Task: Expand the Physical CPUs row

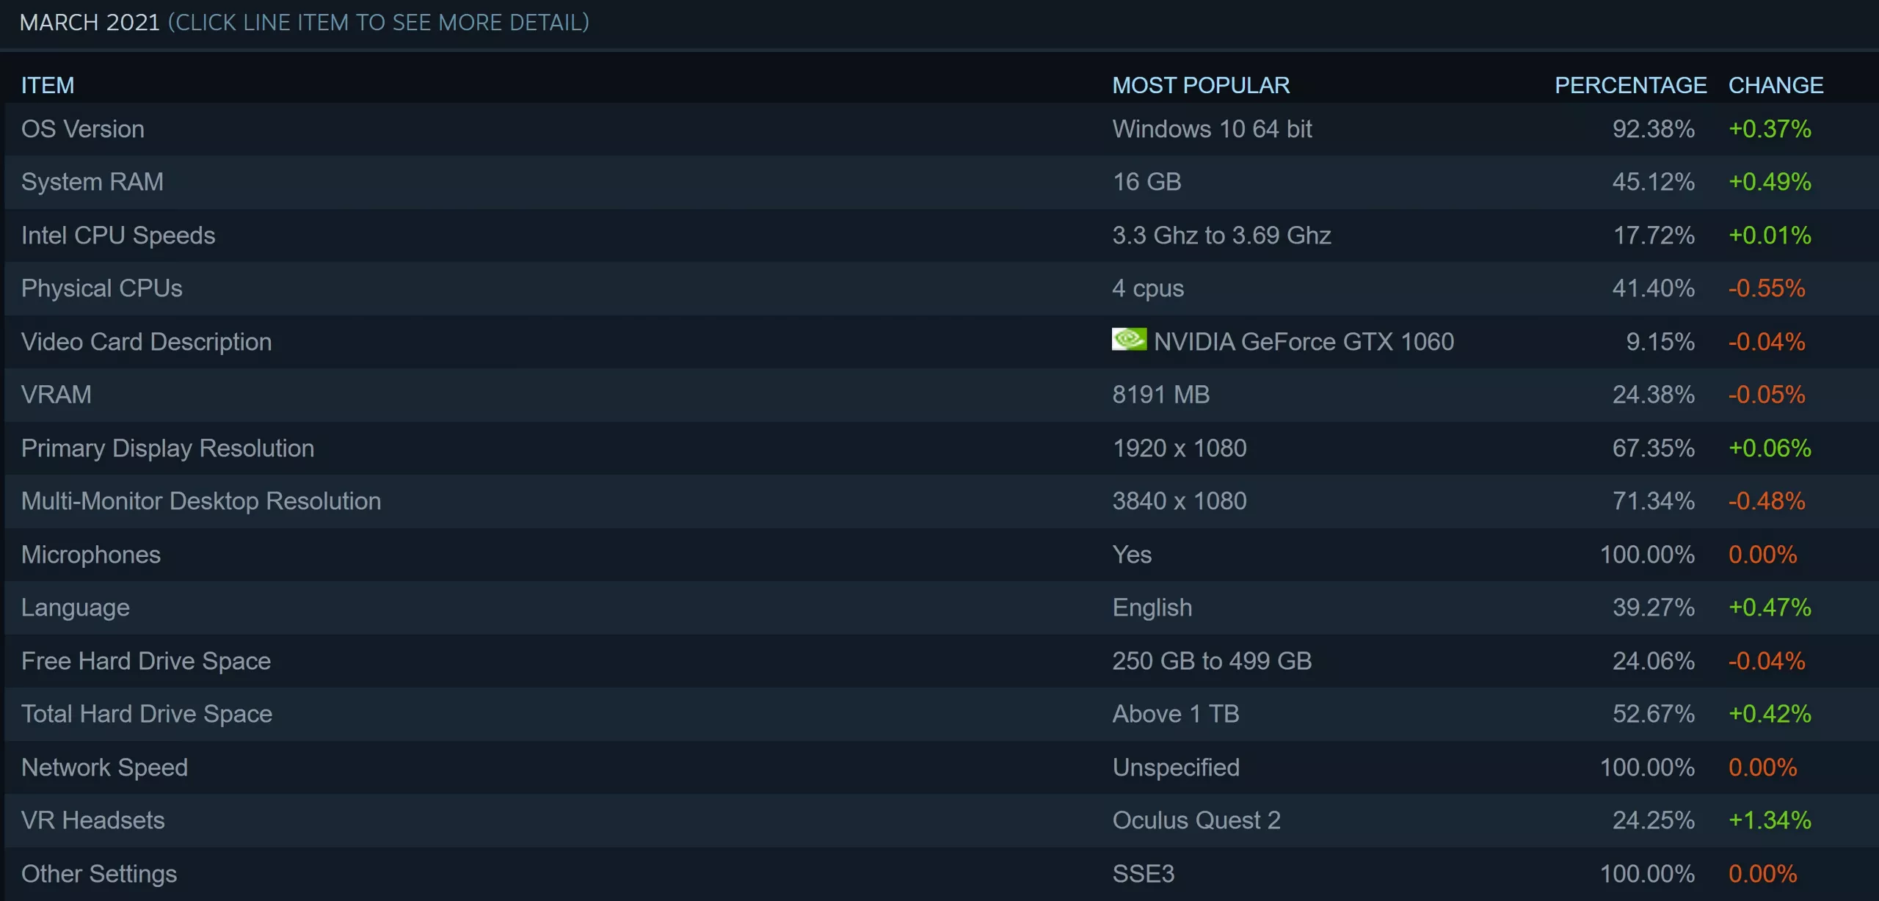Action: point(102,288)
